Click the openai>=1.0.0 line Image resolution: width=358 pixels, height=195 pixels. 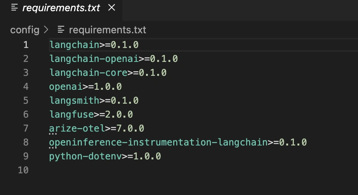click(85, 86)
